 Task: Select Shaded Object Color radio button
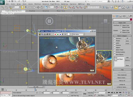click(121, 30)
